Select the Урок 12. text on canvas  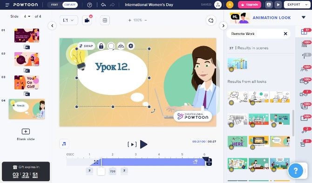(x=112, y=67)
